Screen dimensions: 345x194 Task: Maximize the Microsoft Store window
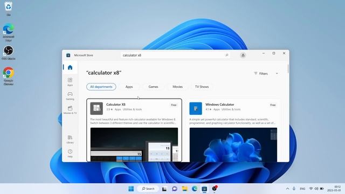coord(274,53)
